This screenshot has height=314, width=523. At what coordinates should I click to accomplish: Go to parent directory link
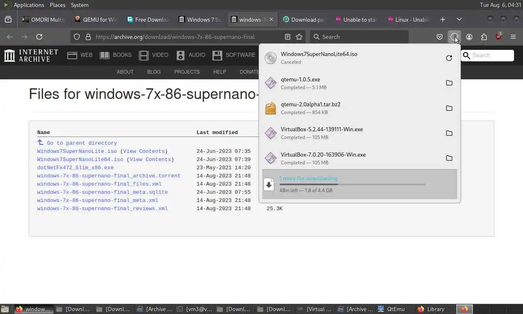tap(82, 143)
